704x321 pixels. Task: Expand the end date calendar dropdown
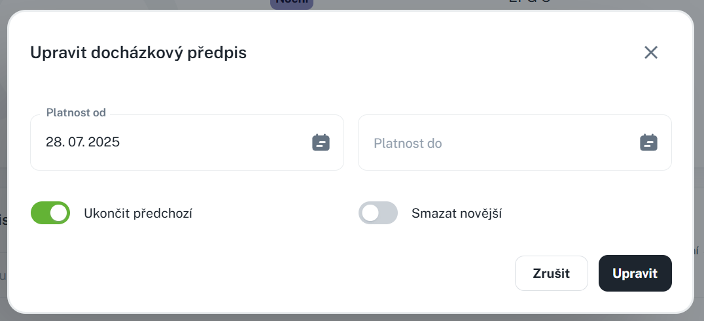[648, 143]
